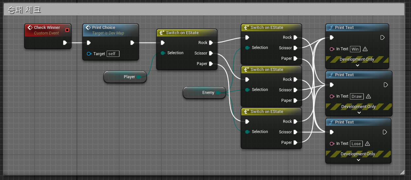The image size is (411, 180).
Task: Click exec input of Switch fed by Player's Rock
Action: point(247,37)
